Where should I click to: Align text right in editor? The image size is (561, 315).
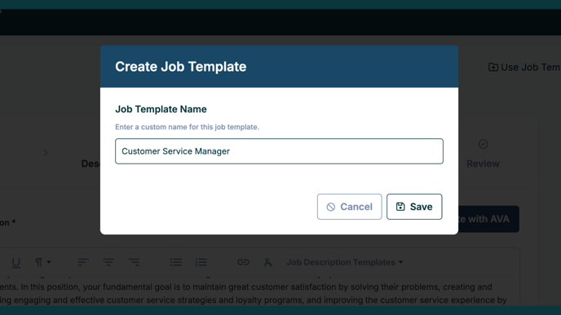[x=134, y=262]
